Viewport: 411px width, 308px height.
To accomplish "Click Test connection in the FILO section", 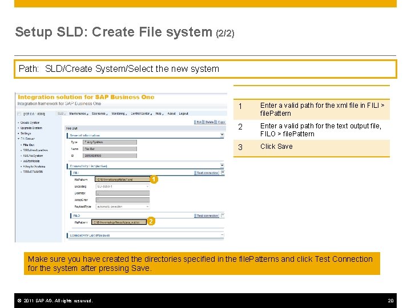I will point(207,216).
